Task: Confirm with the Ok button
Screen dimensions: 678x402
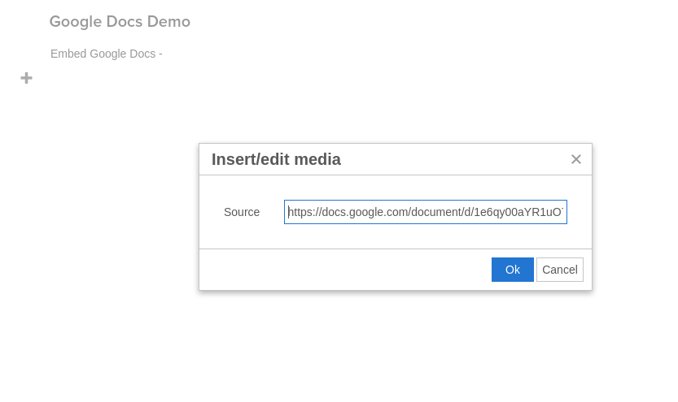Action: (x=513, y=270)
